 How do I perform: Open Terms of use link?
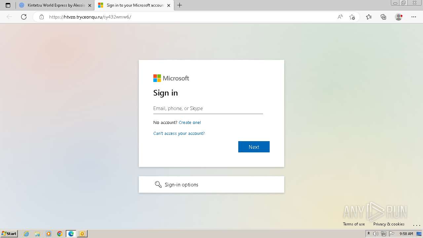(354, 224)
